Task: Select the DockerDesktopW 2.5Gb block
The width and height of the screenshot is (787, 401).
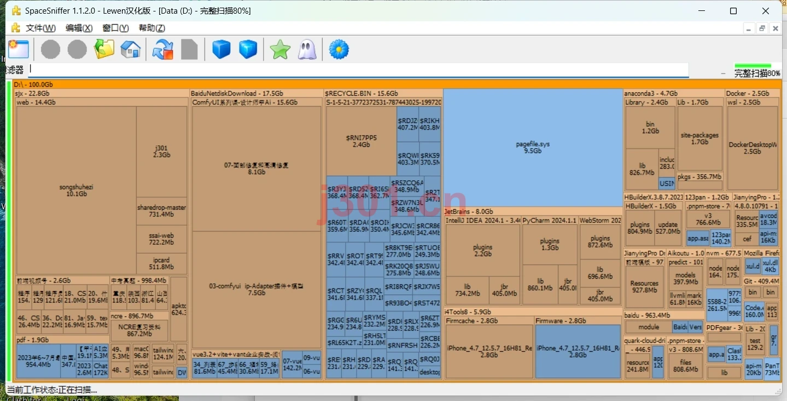Action: point(753,148)
